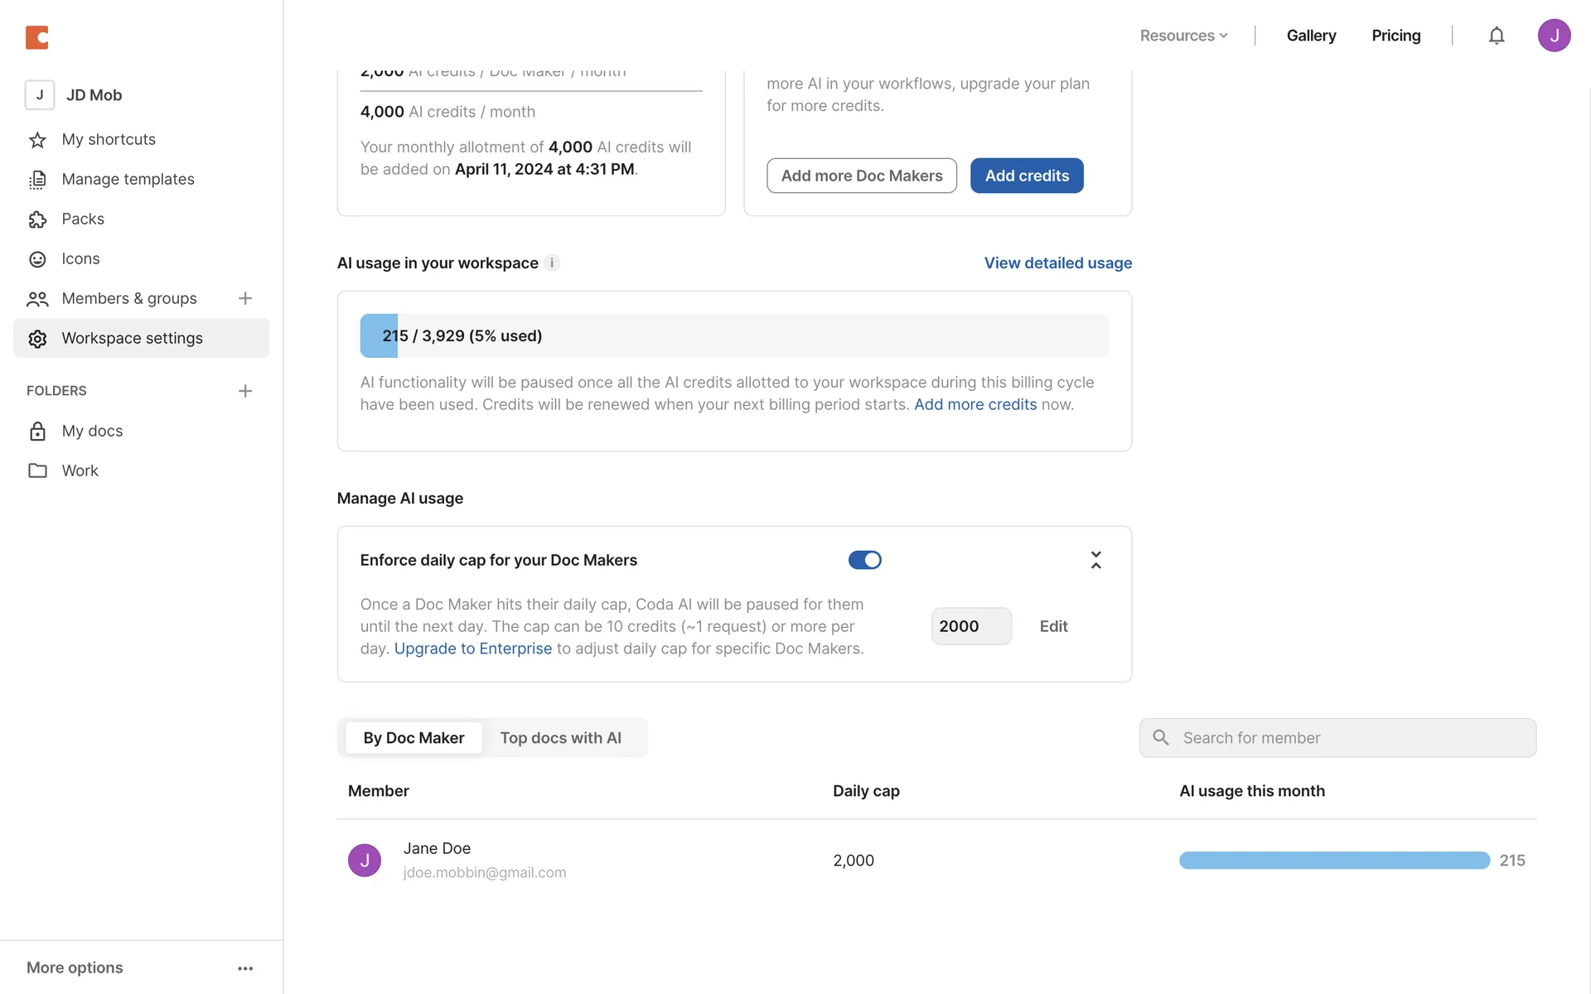1591x994 pixels.
Task: Open the Icons smiley item
Action: coord(80,258)
